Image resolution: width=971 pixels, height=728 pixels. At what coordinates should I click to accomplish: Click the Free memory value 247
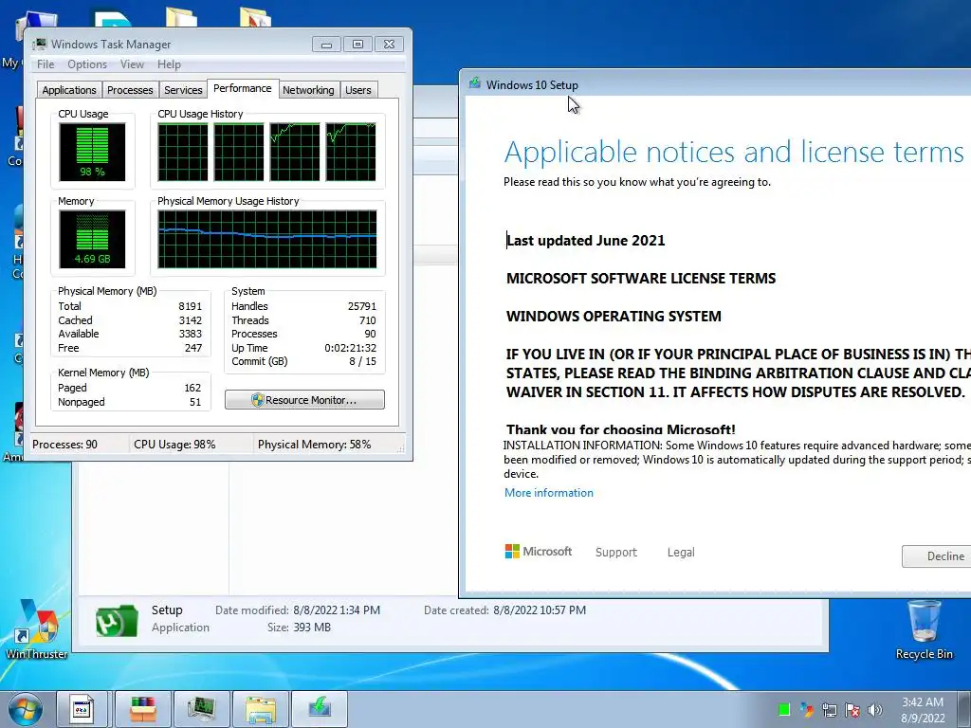193,348
